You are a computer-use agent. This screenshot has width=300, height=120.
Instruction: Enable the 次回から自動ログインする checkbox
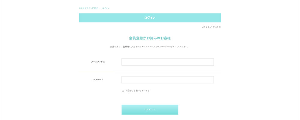click(x=123, y=91)
